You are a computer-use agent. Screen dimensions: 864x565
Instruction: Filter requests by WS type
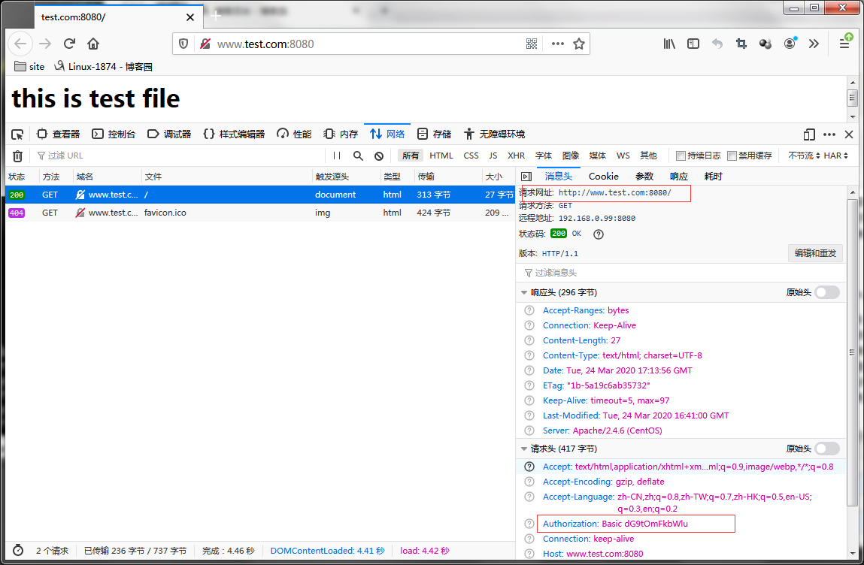pos(623,156)
